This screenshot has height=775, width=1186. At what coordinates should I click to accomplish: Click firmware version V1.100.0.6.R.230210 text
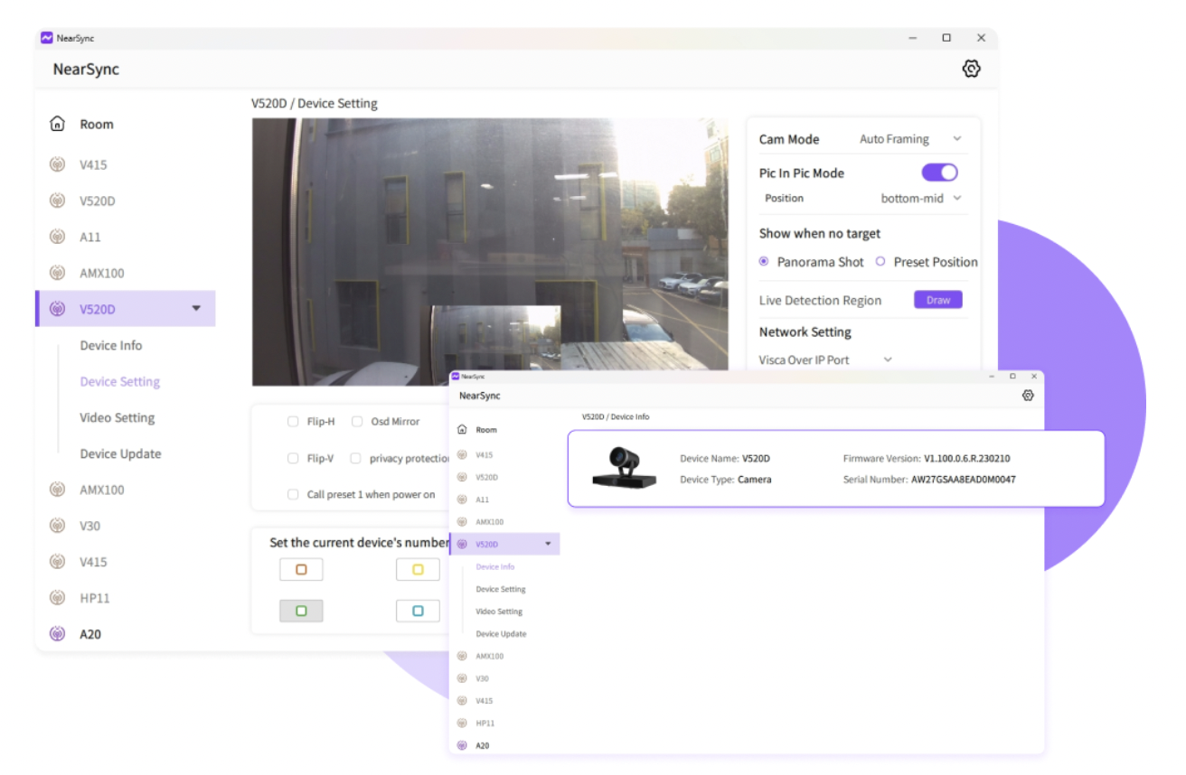click(966, 459)
